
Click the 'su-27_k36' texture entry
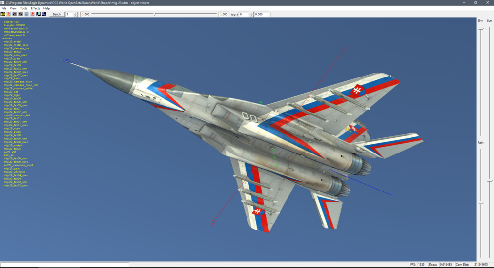click(10, 152)
